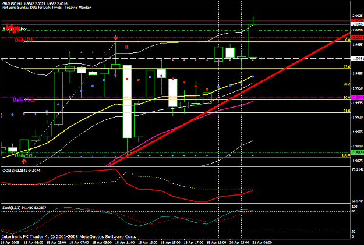Click the 18 Apr 15:00 time label

(171, 243)
